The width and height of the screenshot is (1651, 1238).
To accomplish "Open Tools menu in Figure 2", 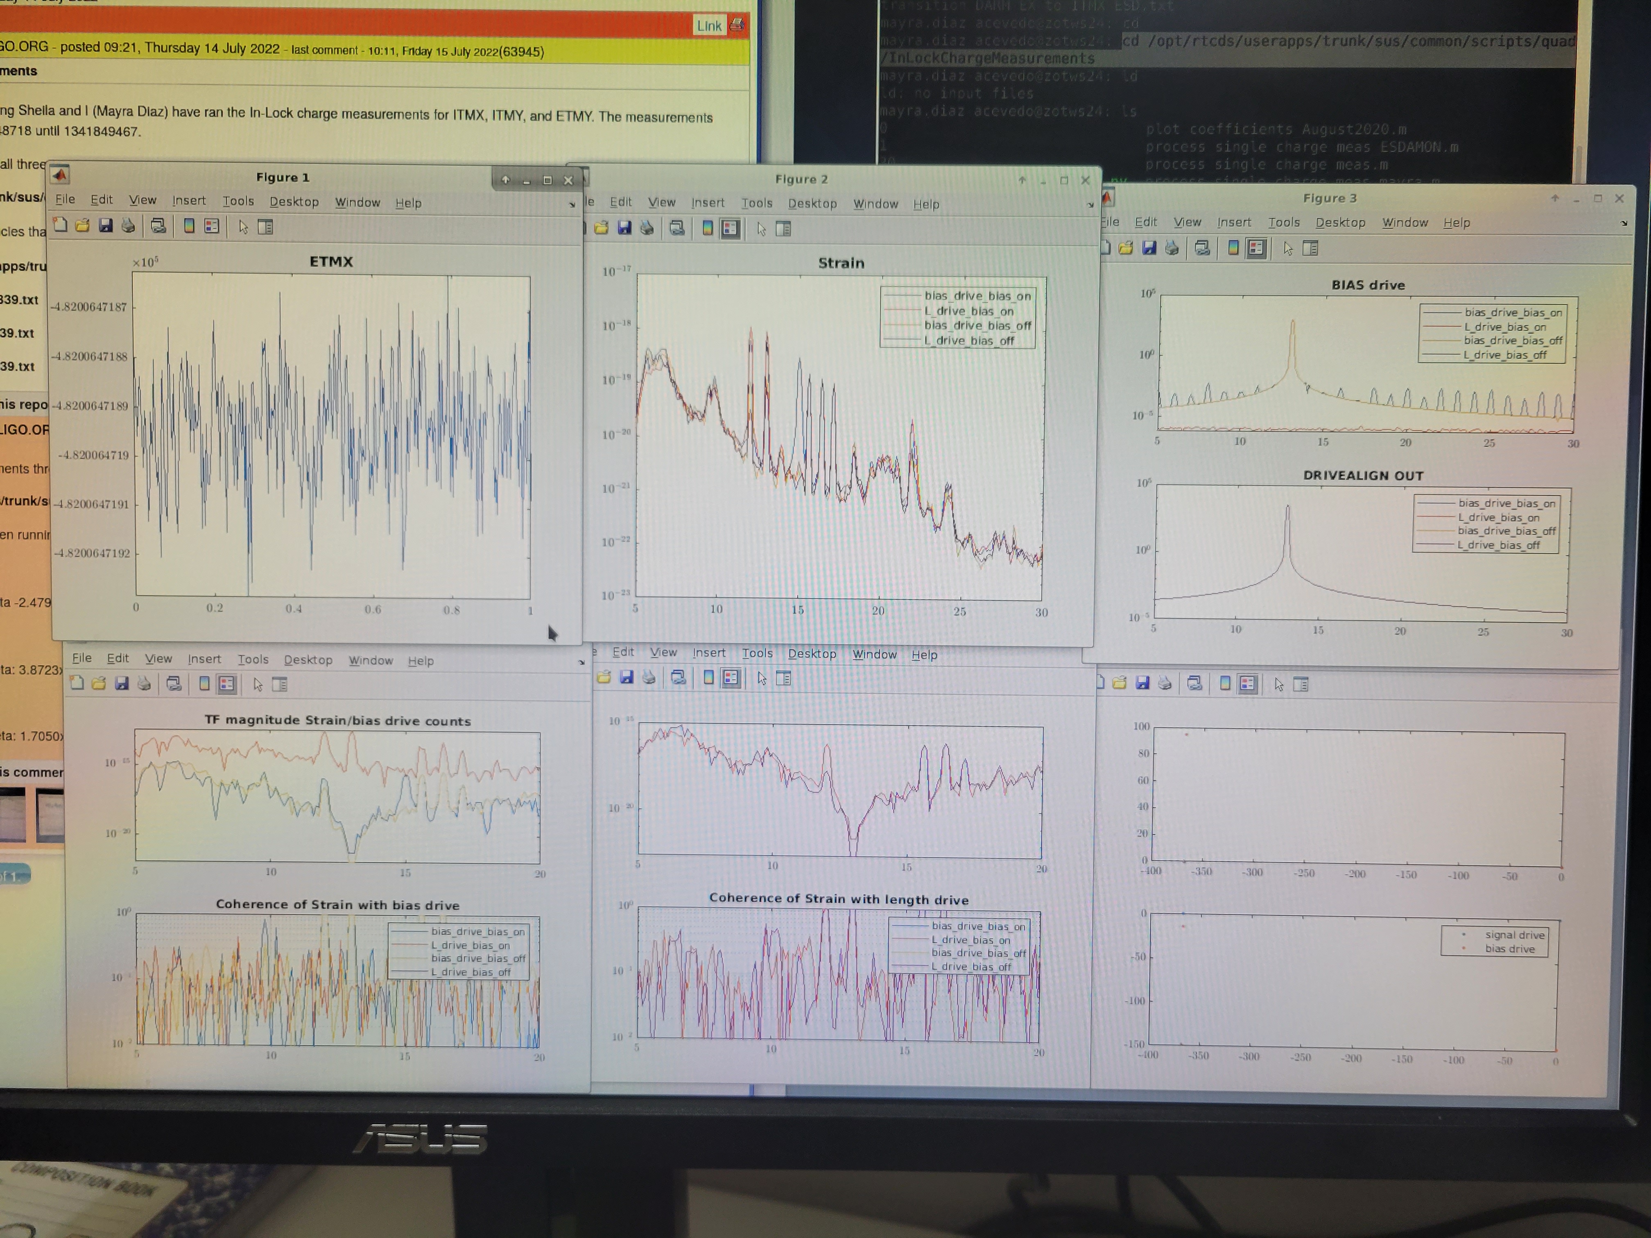I will tap(757, 203).
